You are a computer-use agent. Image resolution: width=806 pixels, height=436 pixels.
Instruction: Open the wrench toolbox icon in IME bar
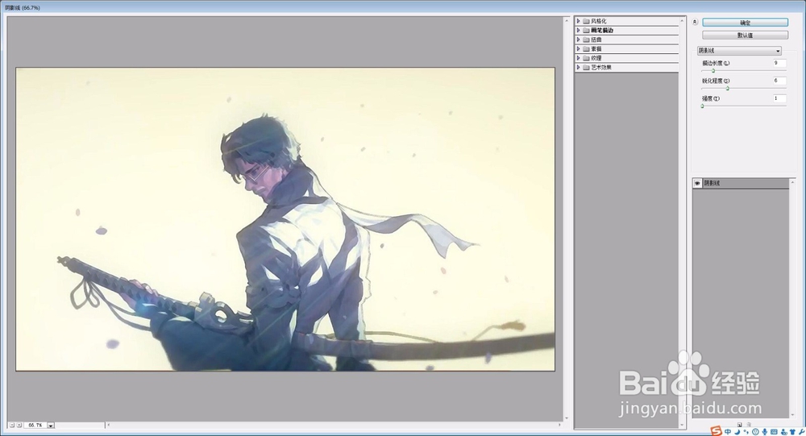coord(801,432)
